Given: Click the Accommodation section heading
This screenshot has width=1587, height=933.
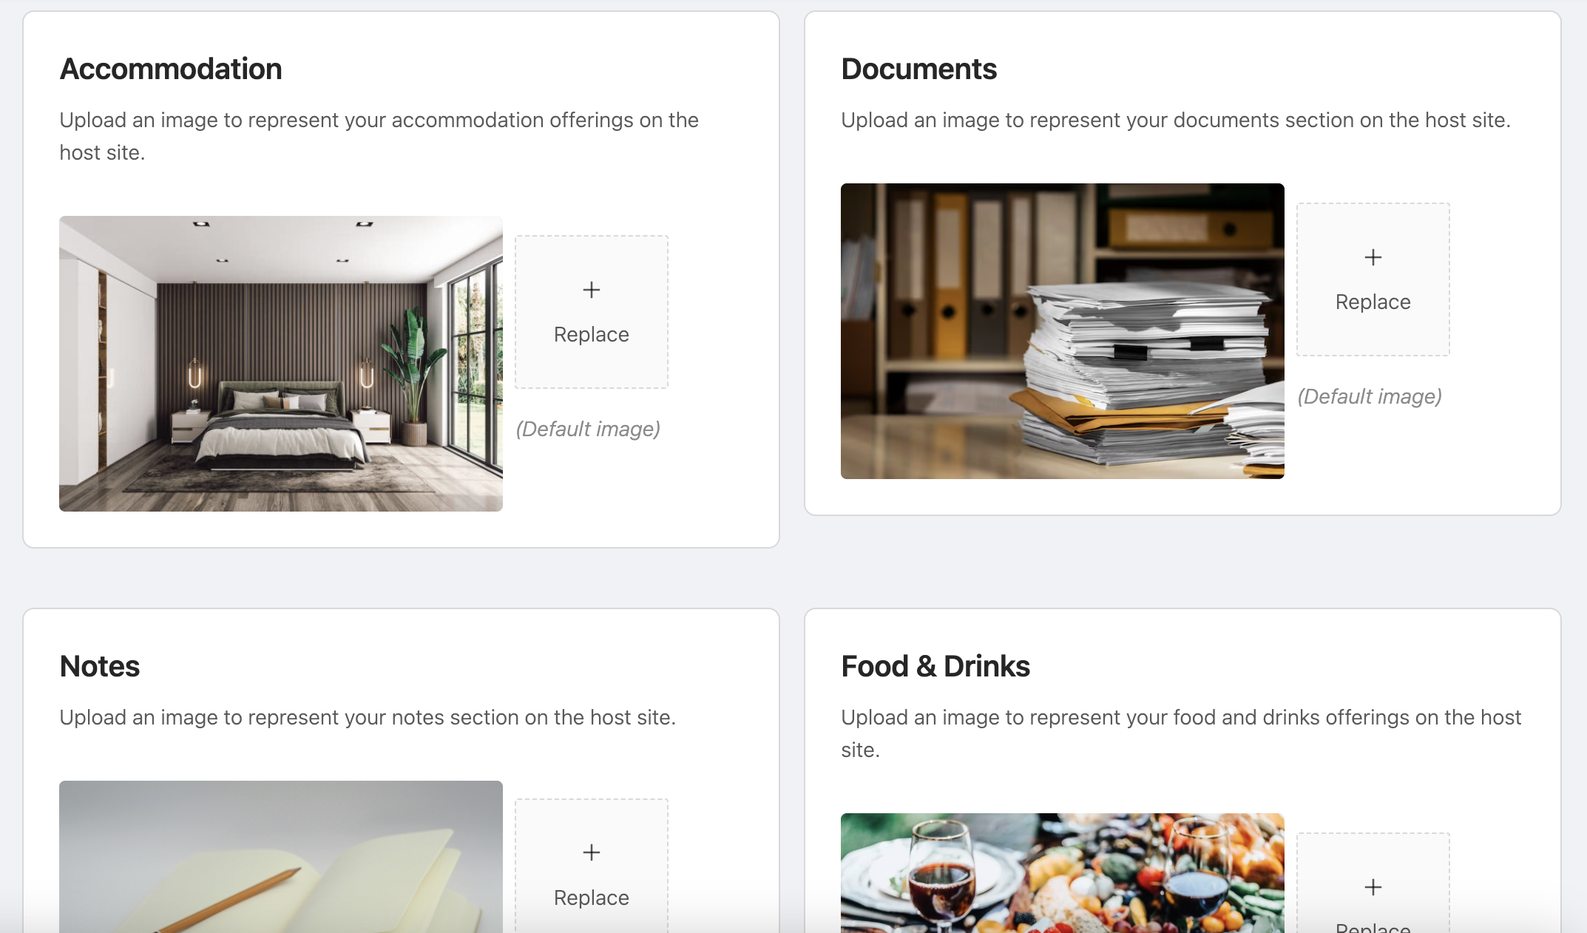Looking at the screenshot, I should [x=171, y=69].
